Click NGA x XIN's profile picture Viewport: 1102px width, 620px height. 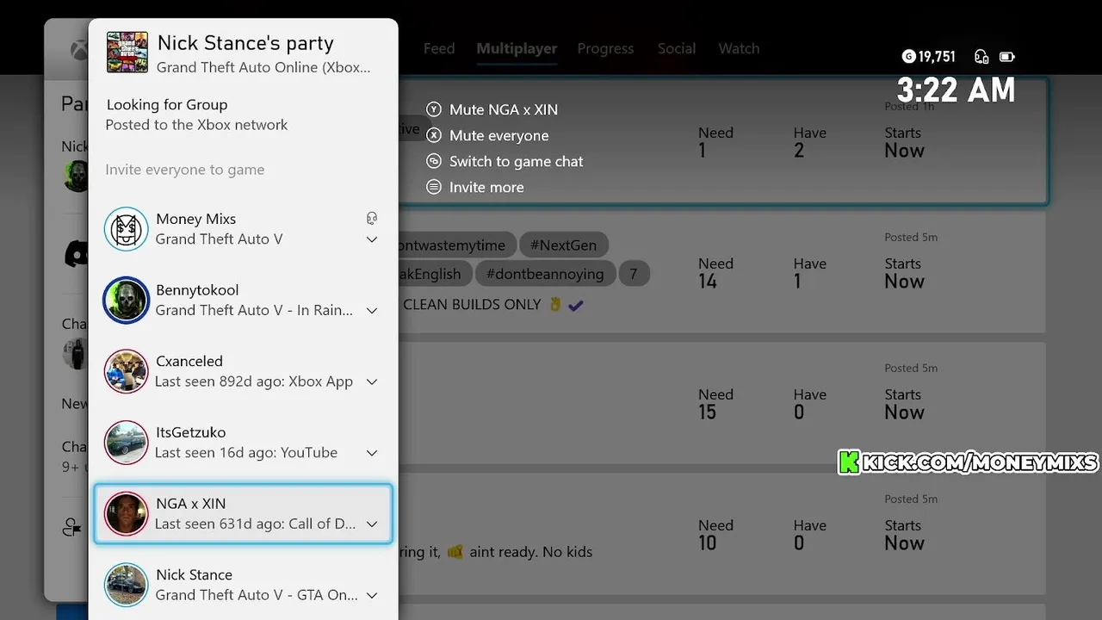126,514
